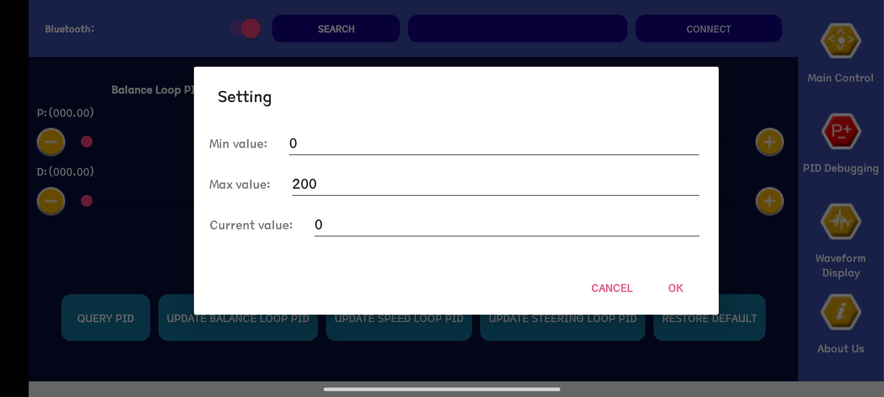Click the D slider thumb
Image resolution: width=884 pixels, height=397 pixels.
point(86,201)
